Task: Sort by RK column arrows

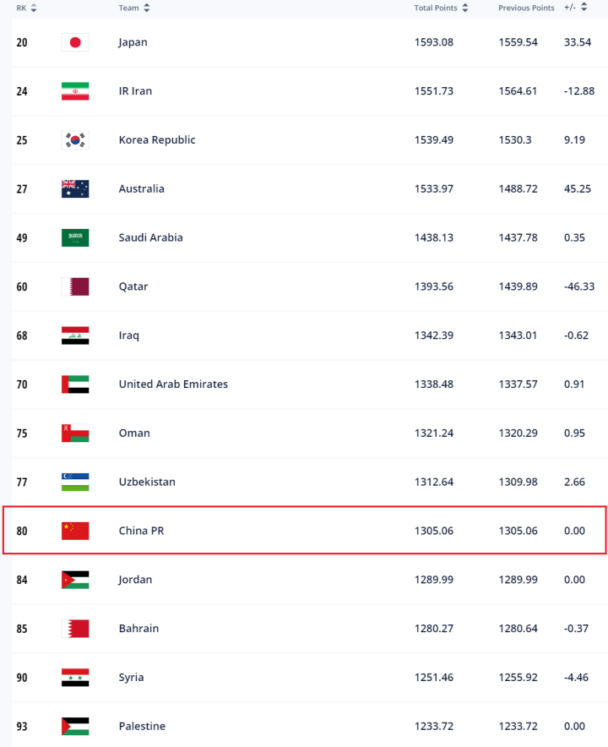Action: pyautogui.click(x=35, y=8)
